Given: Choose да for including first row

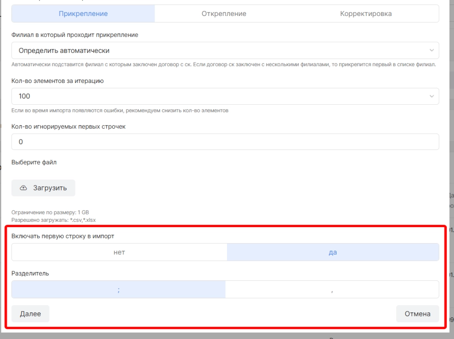Looking at the screenshot, I should pyautogui.click(x=333, y=252).
